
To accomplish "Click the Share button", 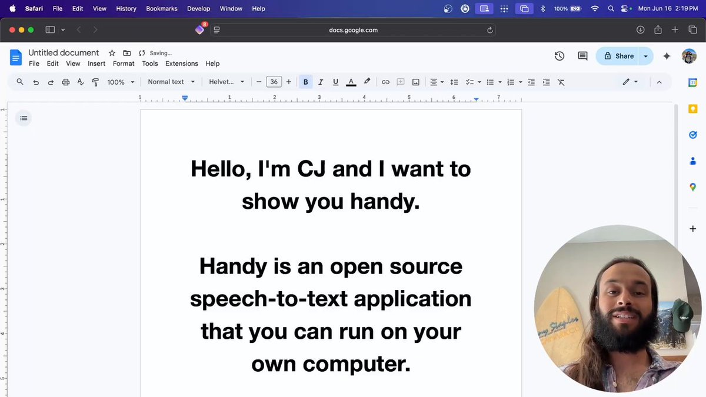I will click(x=618, y=56).
